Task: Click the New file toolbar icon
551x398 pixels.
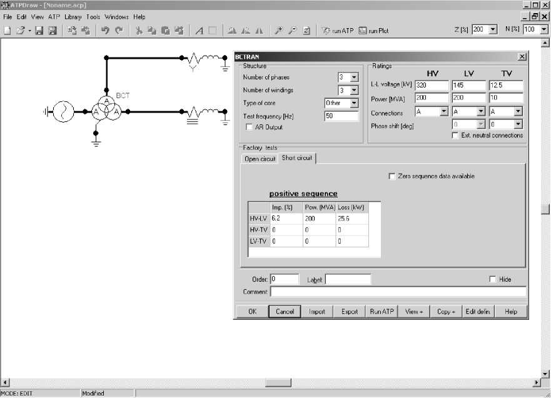Action: pyautogui.click(x=8, y=30)
